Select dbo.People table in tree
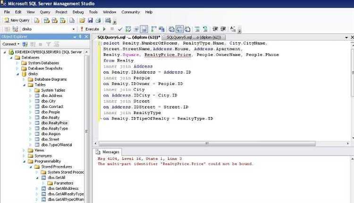The height and width of the screenshot is (203, 354). 51,112
